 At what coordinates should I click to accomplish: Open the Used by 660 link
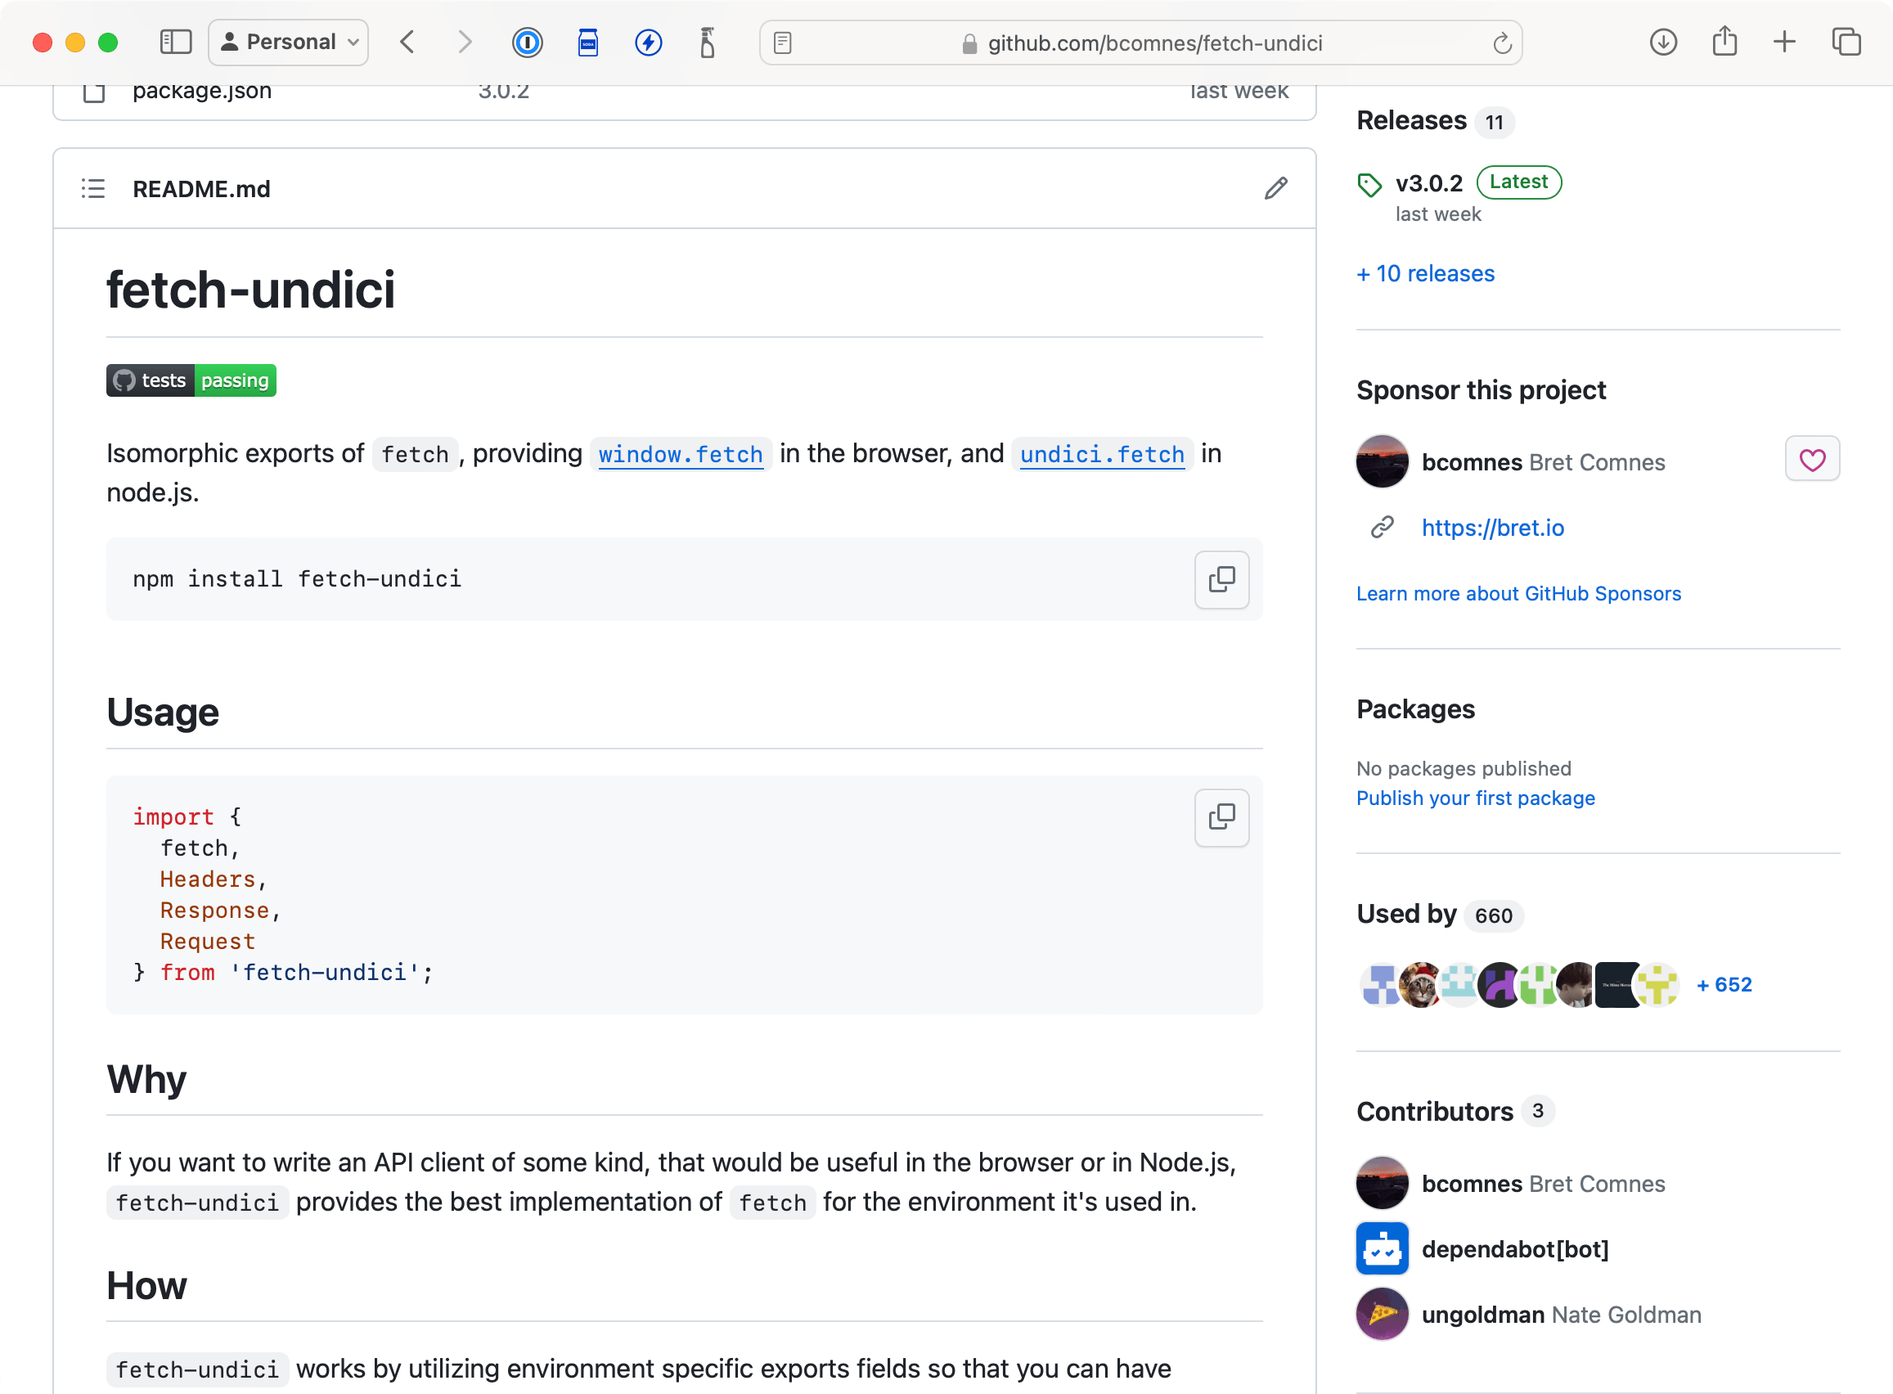(1439, 914)
